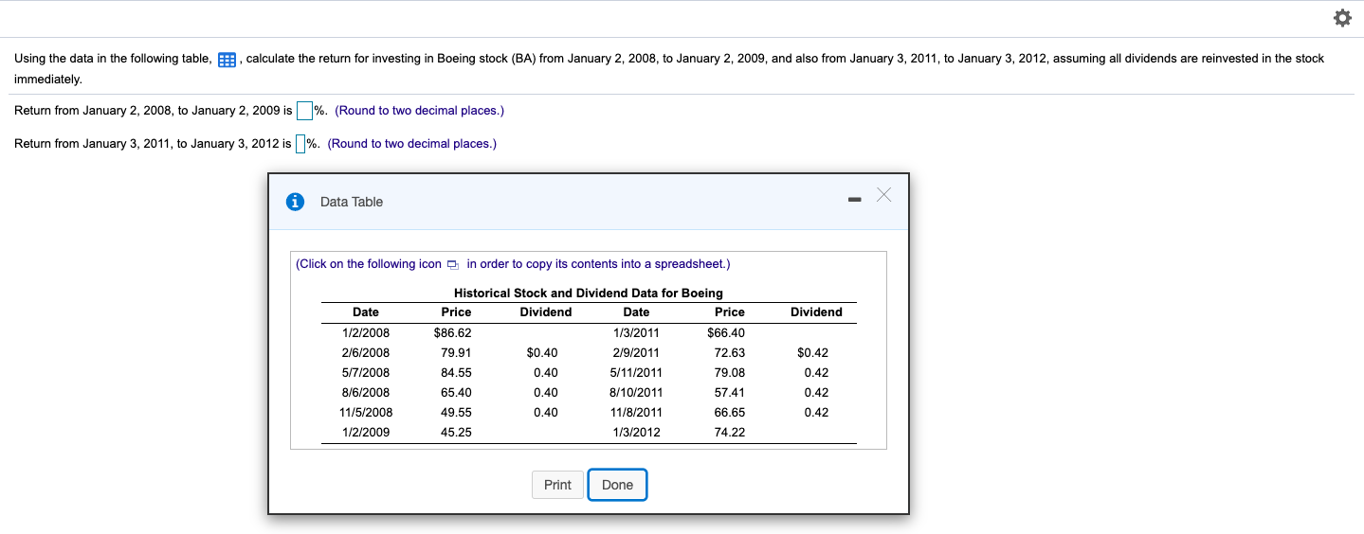
Task: Select the 8/6/2008 date cell
Action: pyautogui.click(x=366, y=392)
